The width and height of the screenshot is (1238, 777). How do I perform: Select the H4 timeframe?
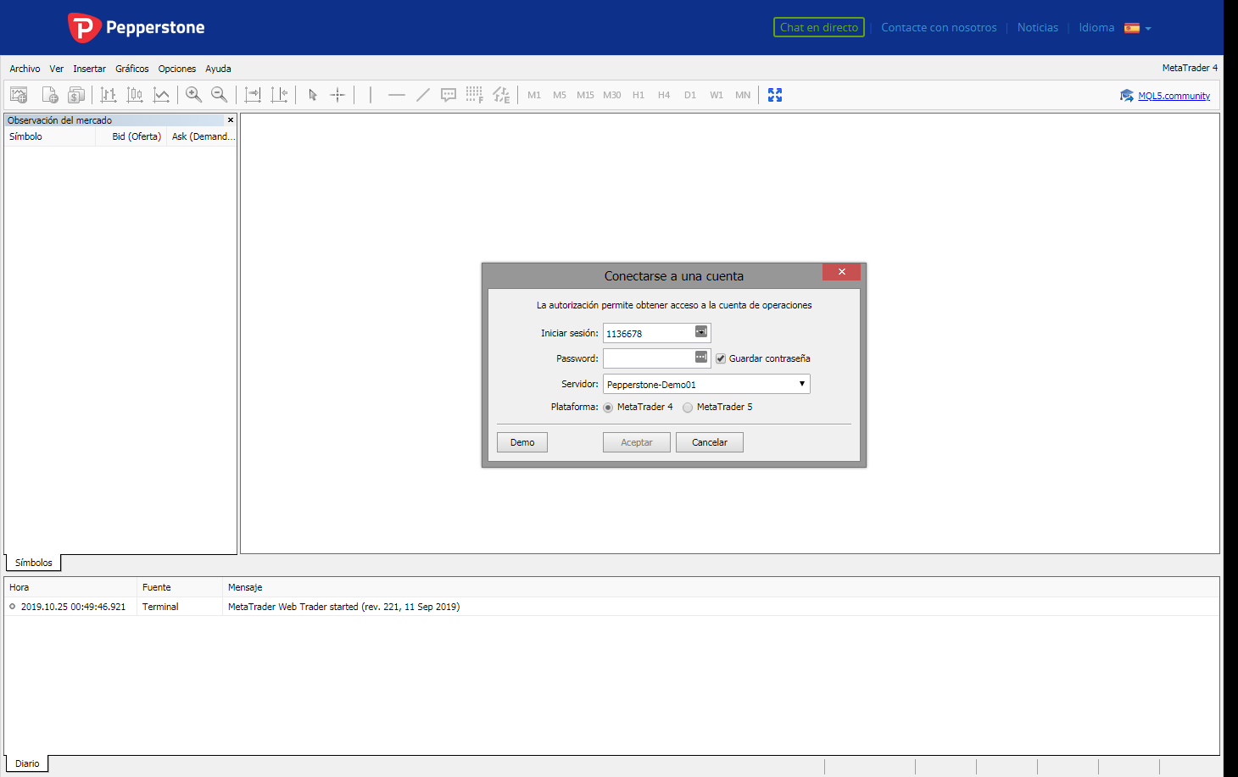pos(664,95)
